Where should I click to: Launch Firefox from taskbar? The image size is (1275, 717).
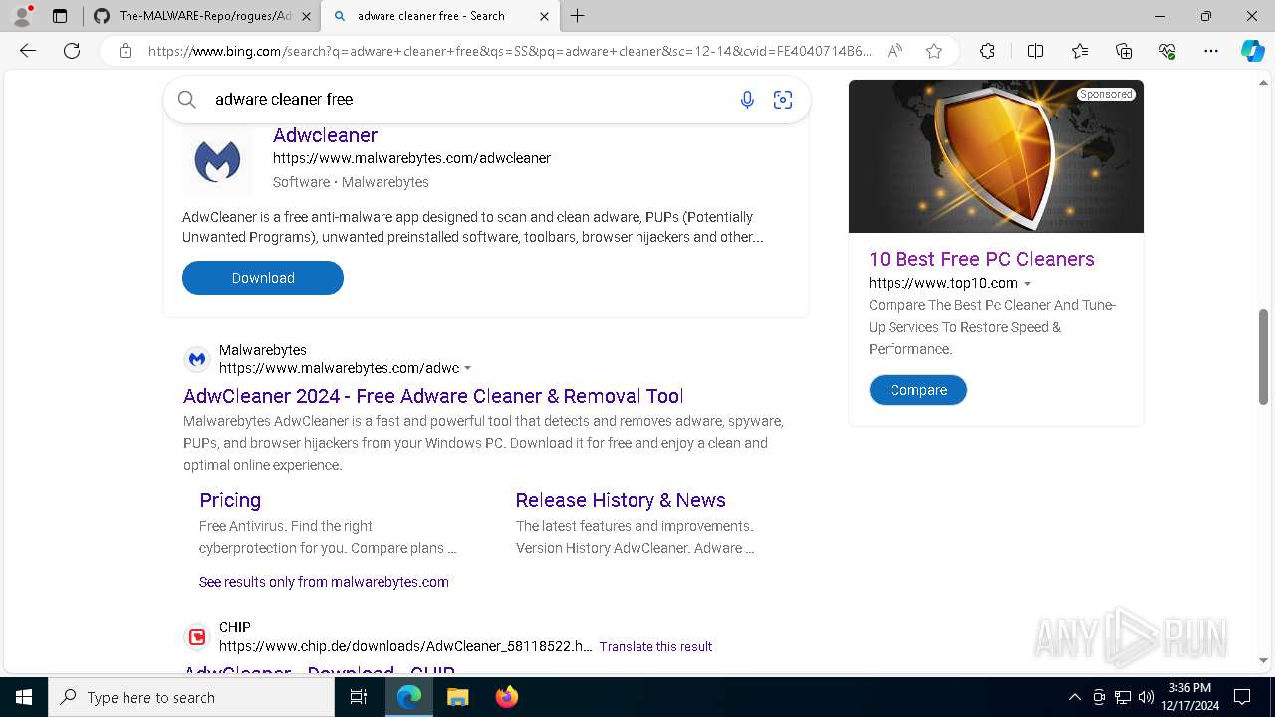click(507, 697)
